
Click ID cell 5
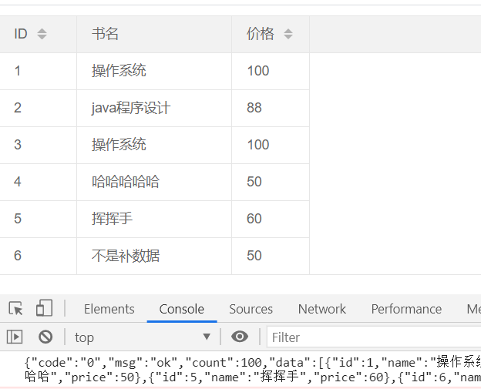[38, 219]
